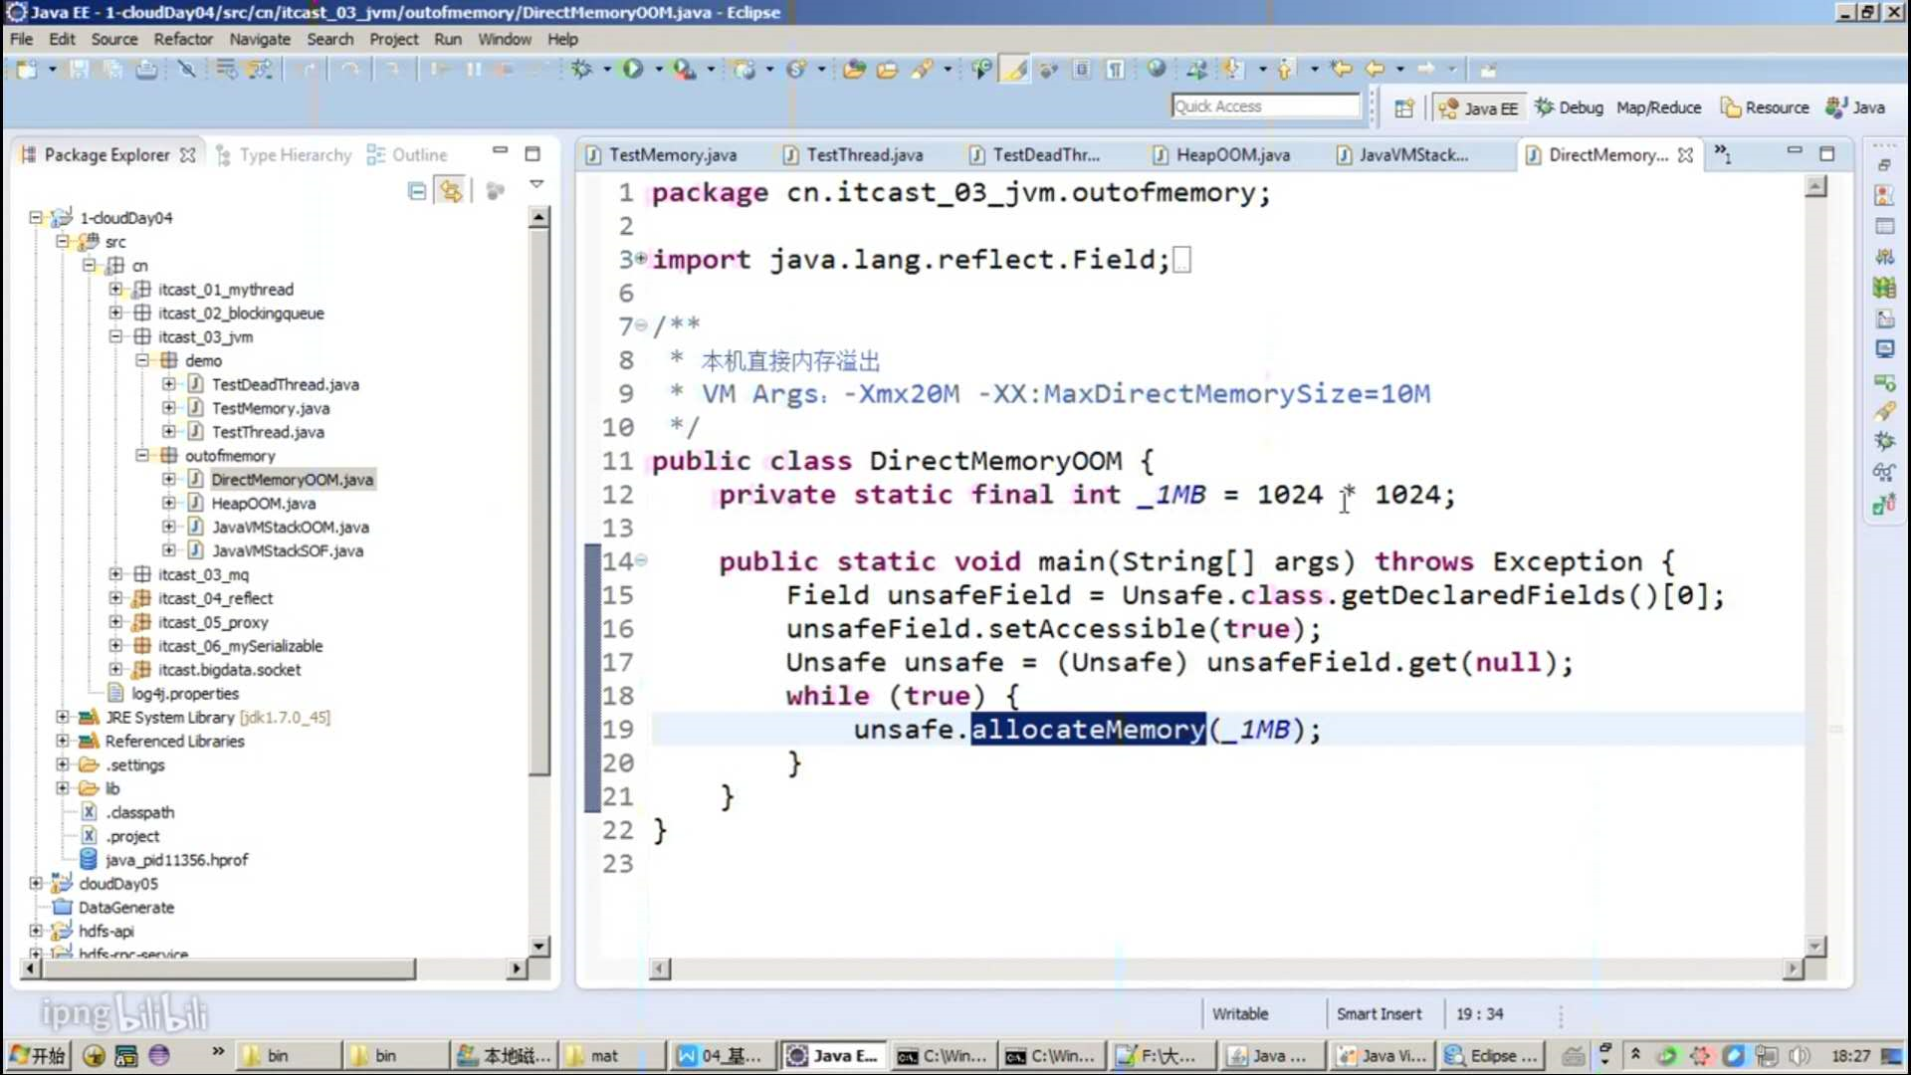Image resolution: width=1911 pixels, height=1075 pixels.
Task: Open the Window menu
Action: pyautogui.click(x=504, y=38)
